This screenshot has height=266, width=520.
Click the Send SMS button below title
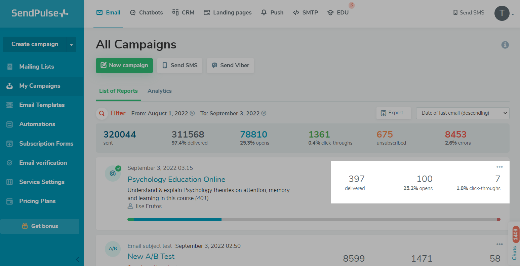coord(180,66)
